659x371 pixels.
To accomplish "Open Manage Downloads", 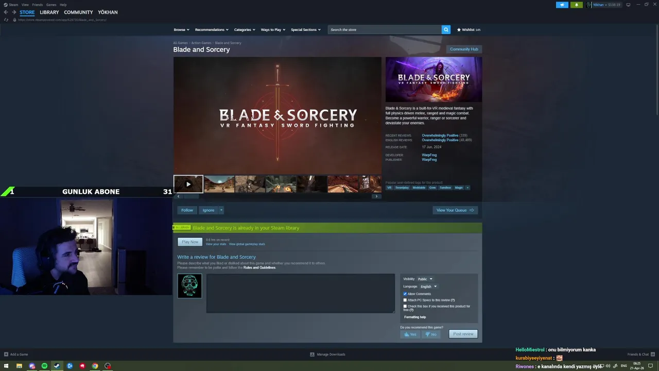I will [x=327, y=354].
